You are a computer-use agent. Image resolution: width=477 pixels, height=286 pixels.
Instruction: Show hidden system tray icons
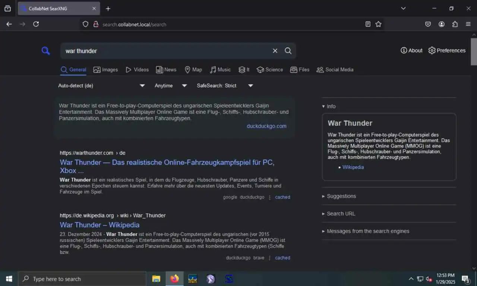coord(411,279)
